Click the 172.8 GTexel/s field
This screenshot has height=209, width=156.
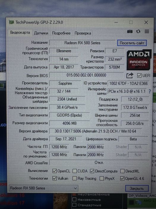point(135,107)
